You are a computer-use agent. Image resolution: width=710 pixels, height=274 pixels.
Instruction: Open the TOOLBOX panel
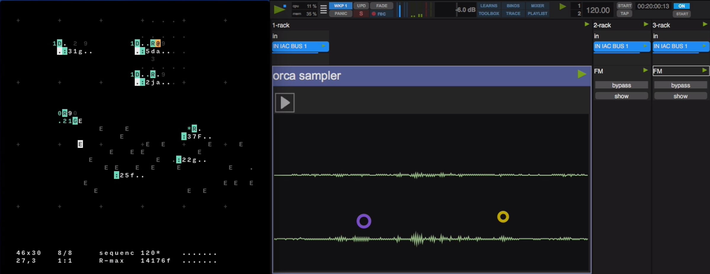(489, 13)
